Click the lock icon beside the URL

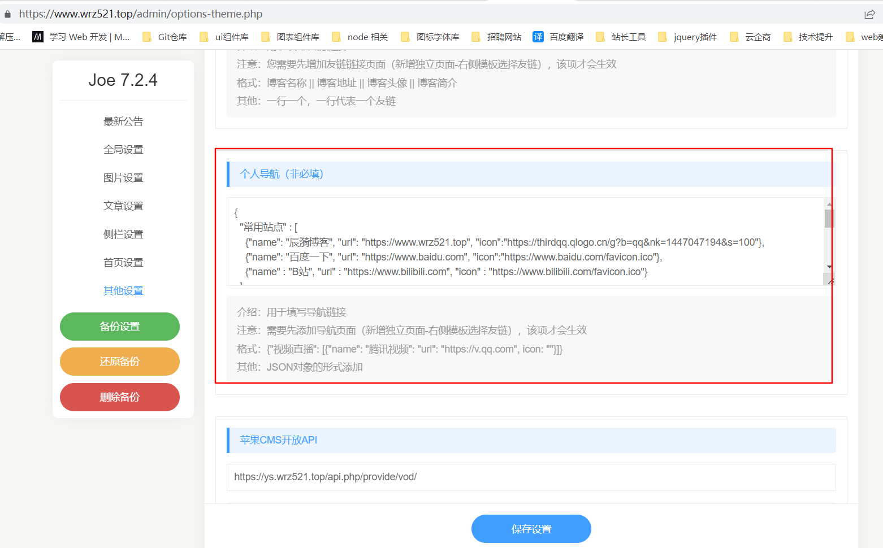coord(7,14)
